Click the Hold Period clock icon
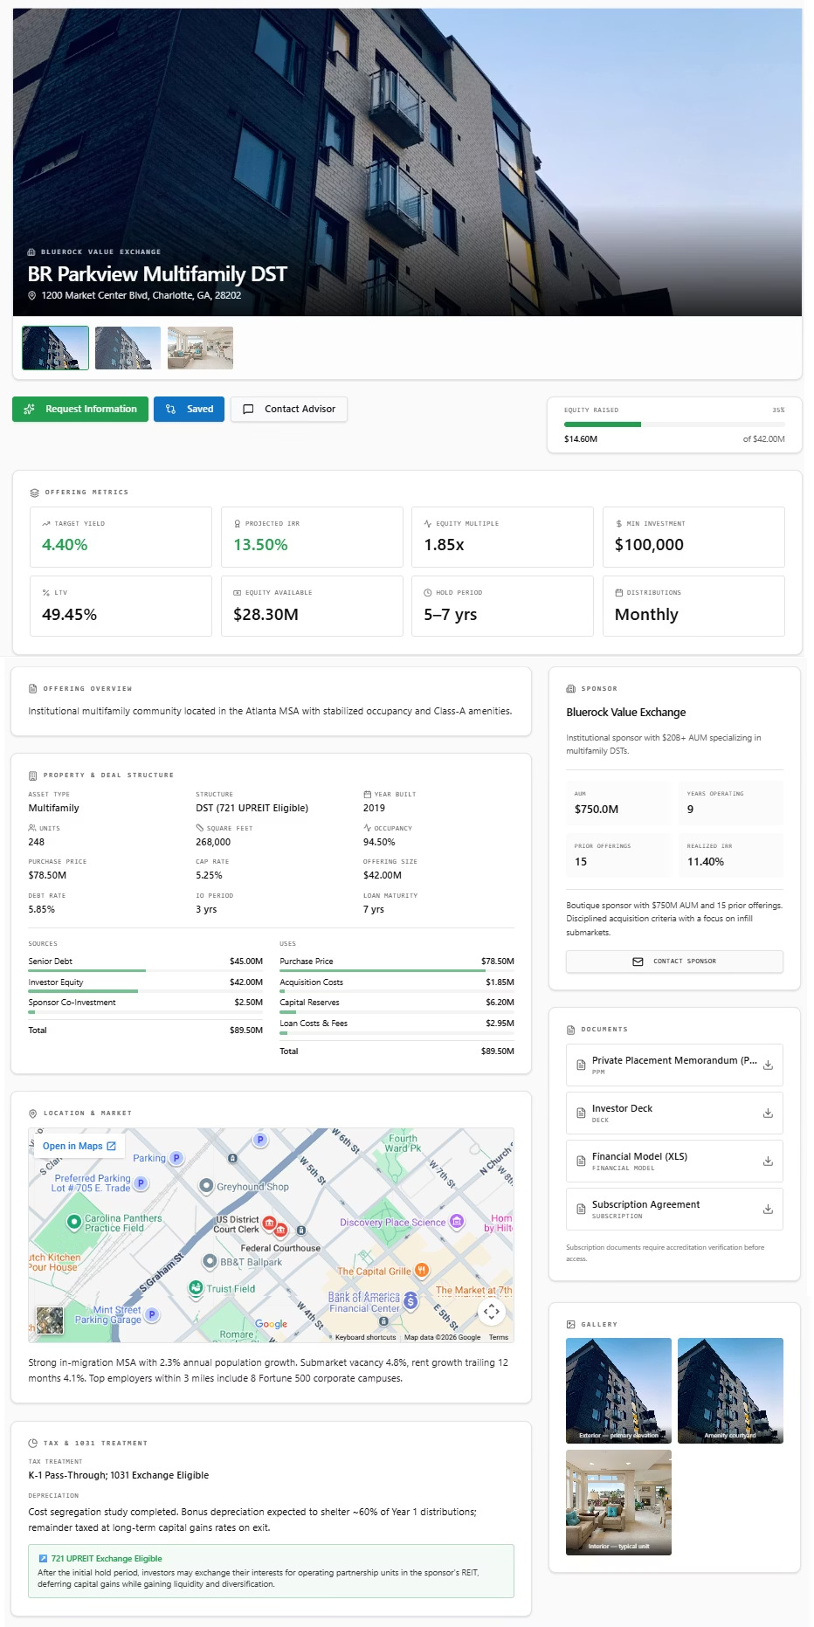Image resolution: width=814 pixels, height=1627 pixels. [x=428, y=593]
